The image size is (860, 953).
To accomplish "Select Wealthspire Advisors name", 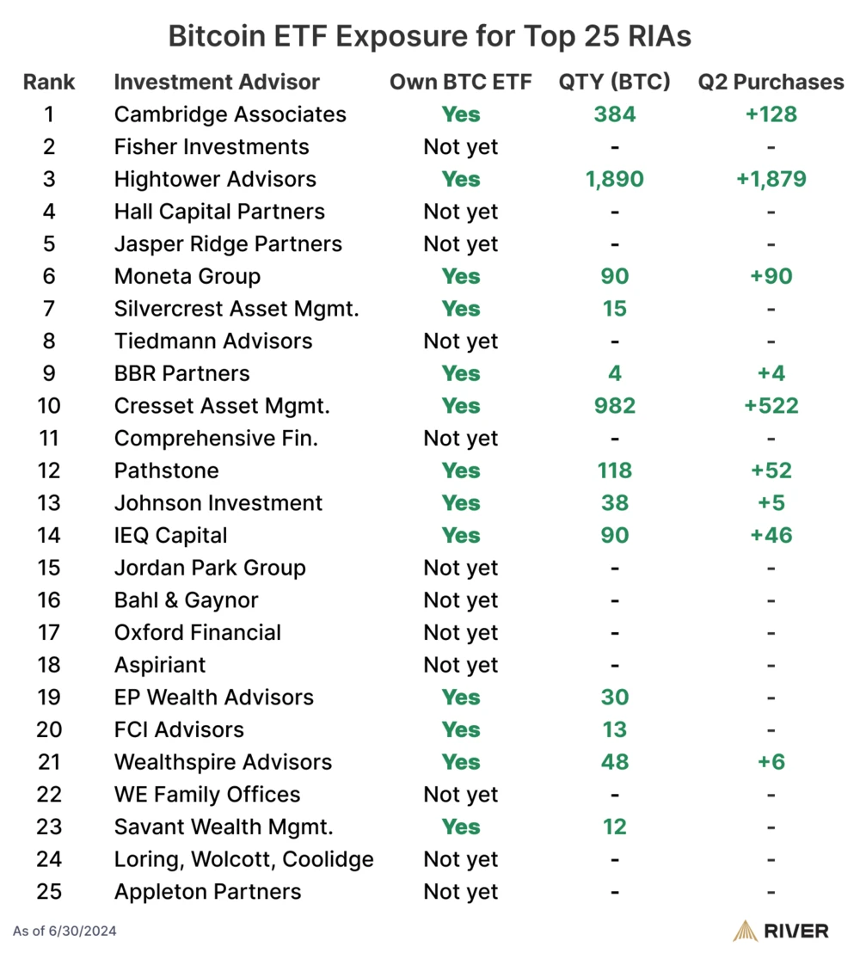I will (x=223, y=762).
